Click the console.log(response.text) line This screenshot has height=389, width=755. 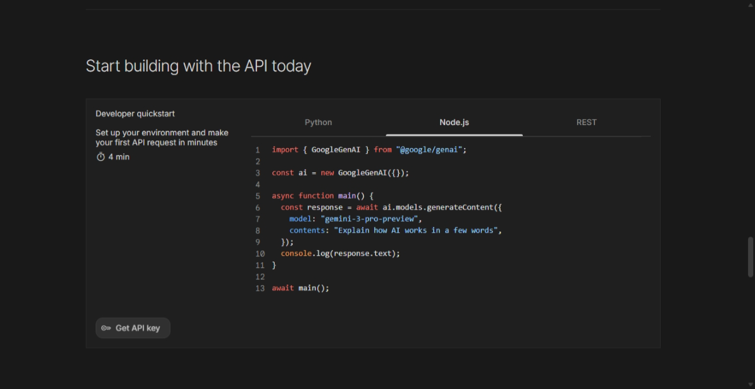click(340, 253)
